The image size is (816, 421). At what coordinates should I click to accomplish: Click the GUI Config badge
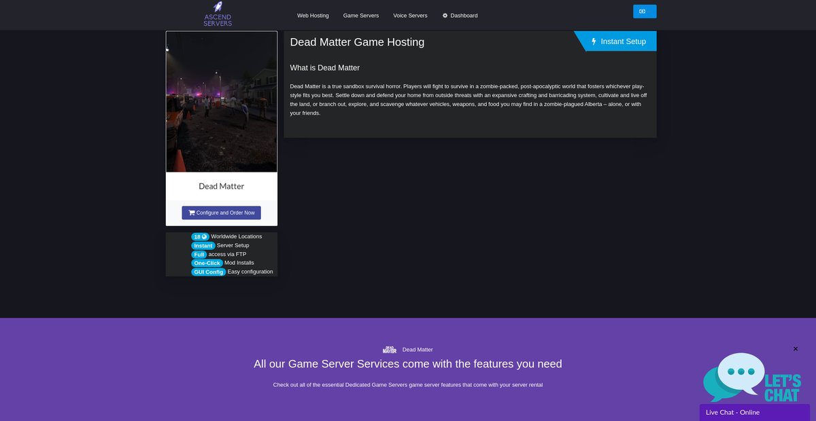click(x=208, y=272)
